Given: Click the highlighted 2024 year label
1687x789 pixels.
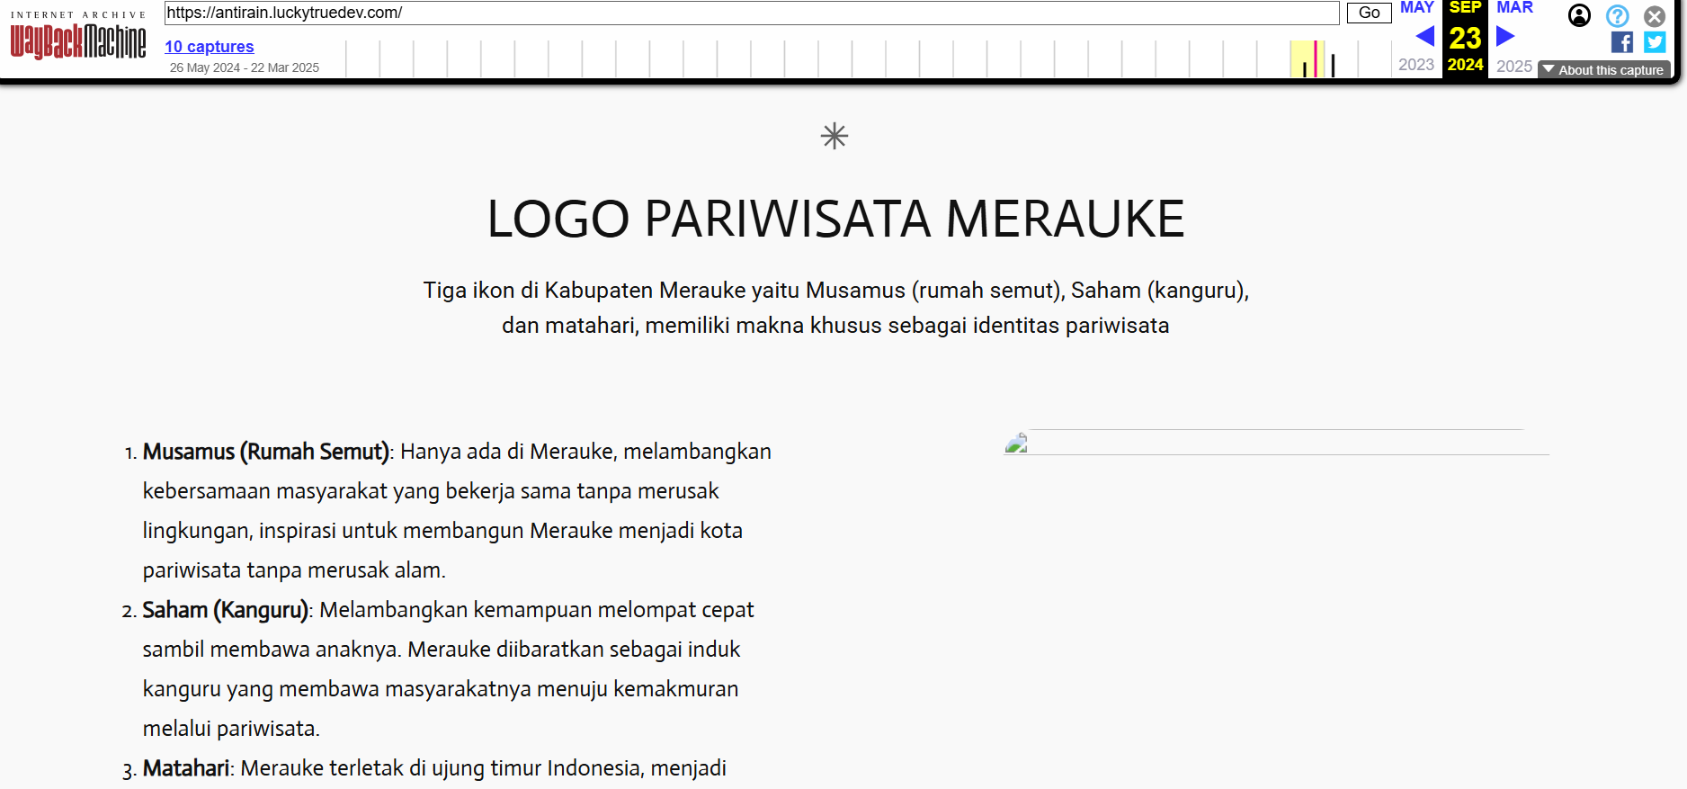Looking at the screenshot, I should 1465,65.
